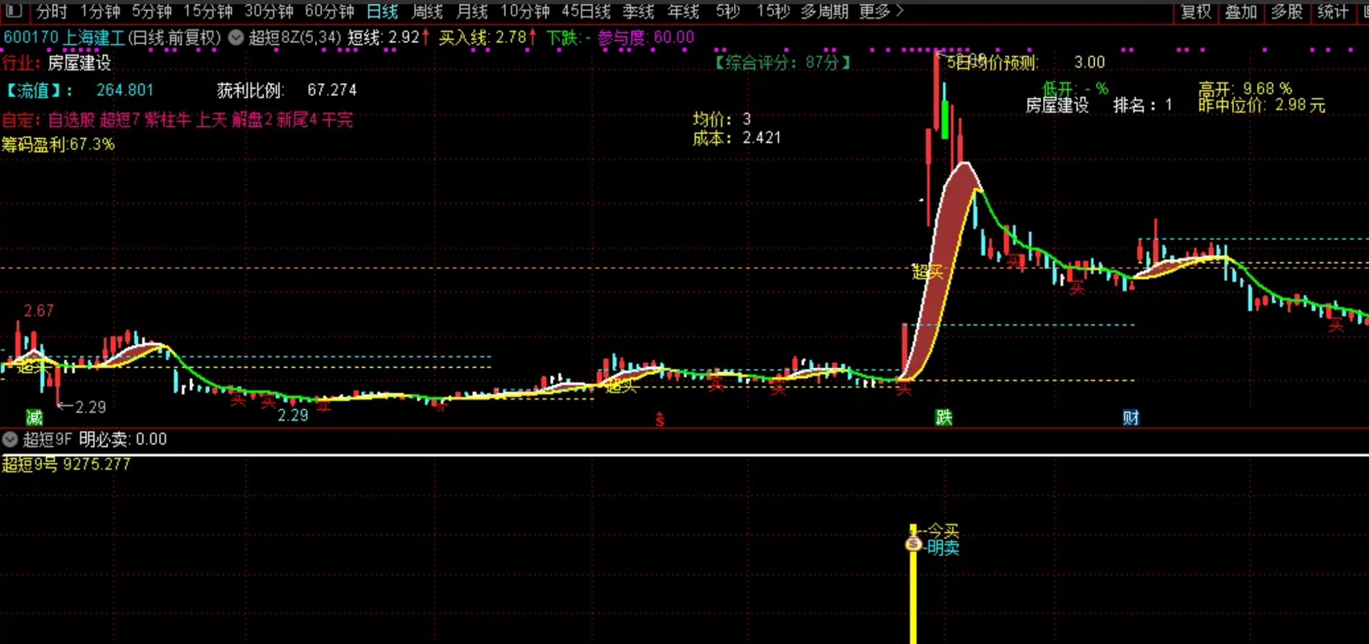This screenshot has height=644, width=1369.
Task: Click the green 跌 marker icon
Action: (x=943, y=417)
